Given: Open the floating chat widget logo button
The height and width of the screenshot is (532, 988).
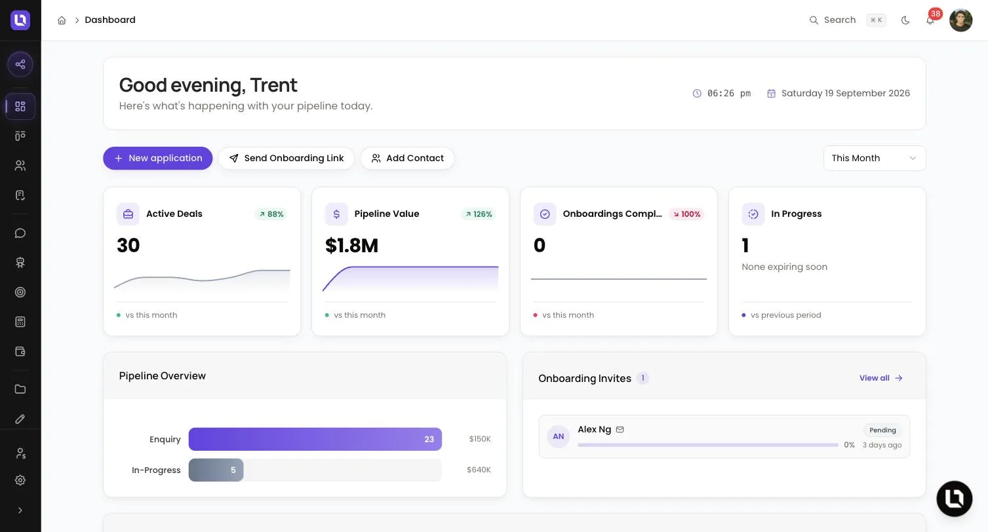Looking at the screenshot, I should tap(954, 499).
